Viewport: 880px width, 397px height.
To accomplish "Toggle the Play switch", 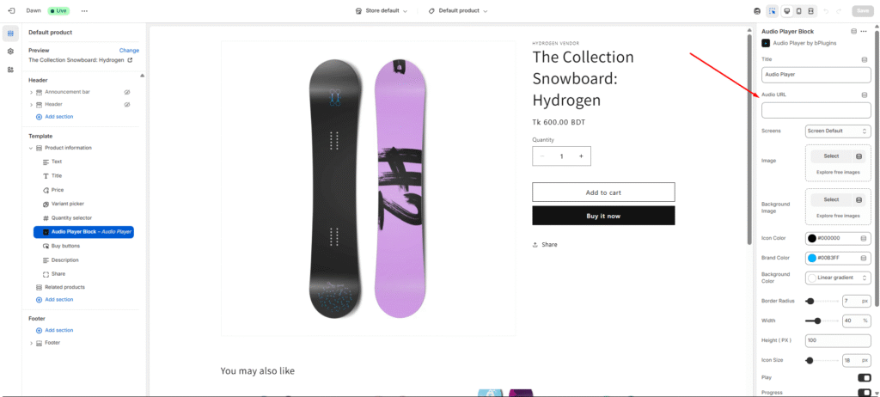I will click(x=864, y=377).
